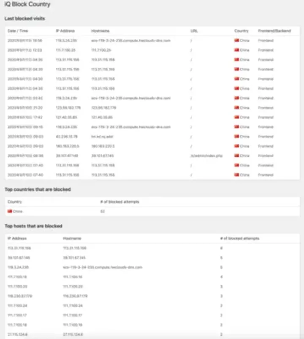Click Country header in Top countries table

tap(15, 202)
